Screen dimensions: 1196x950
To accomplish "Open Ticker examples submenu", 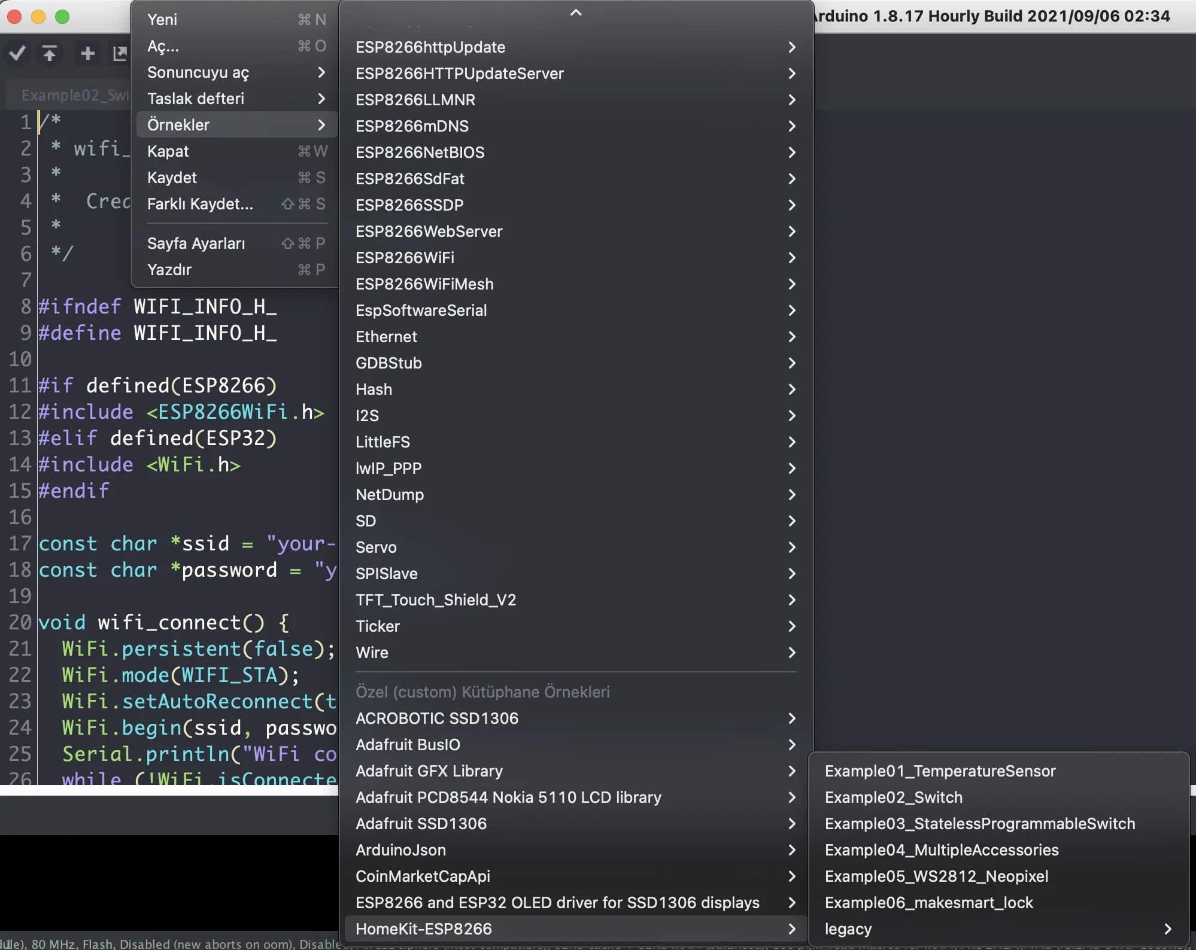I will (x=576, y=626).
